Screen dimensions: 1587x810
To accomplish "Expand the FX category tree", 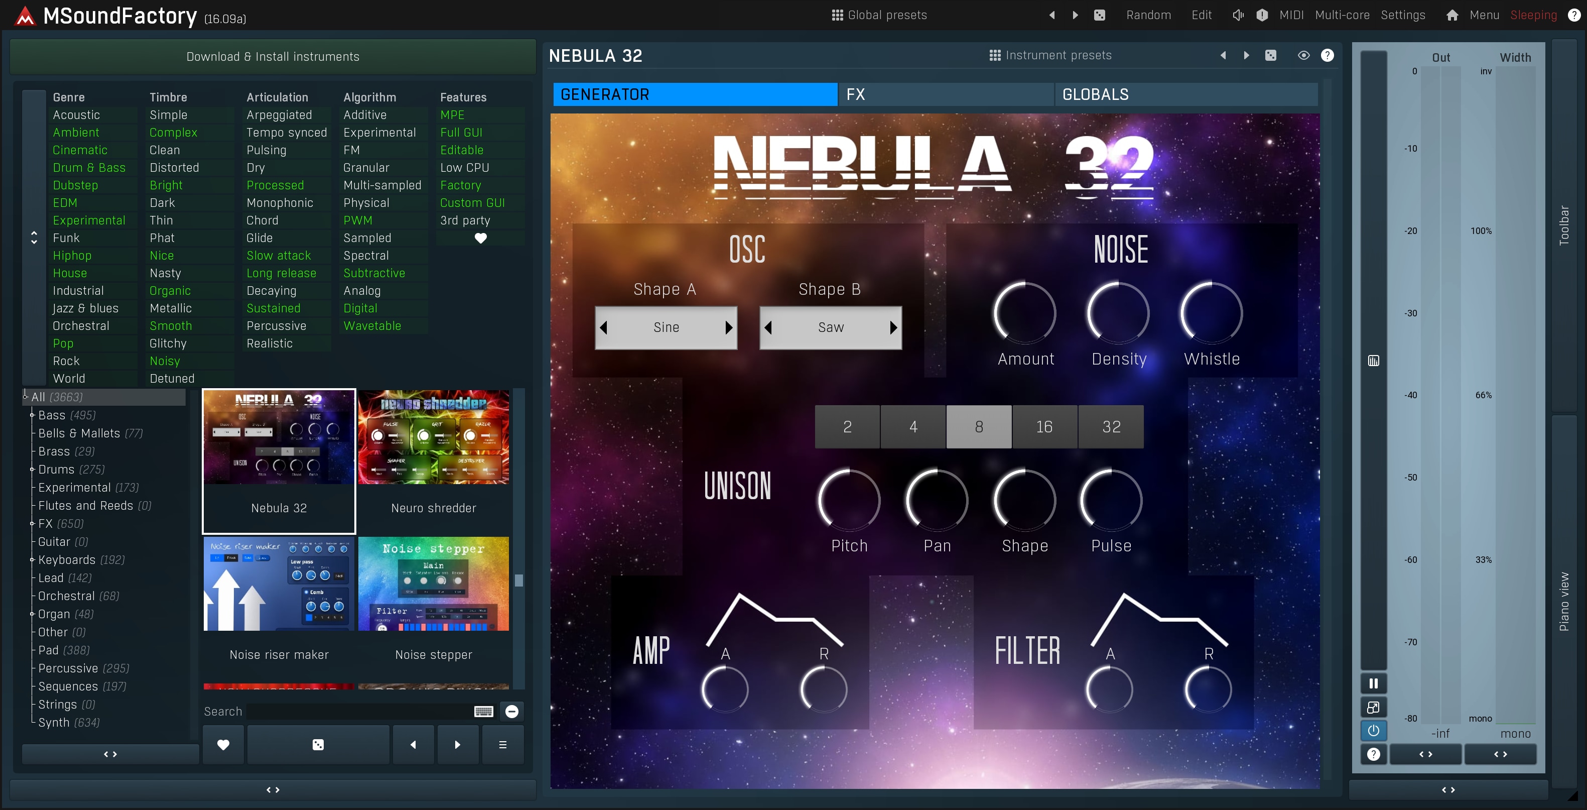I will [32, 524].
